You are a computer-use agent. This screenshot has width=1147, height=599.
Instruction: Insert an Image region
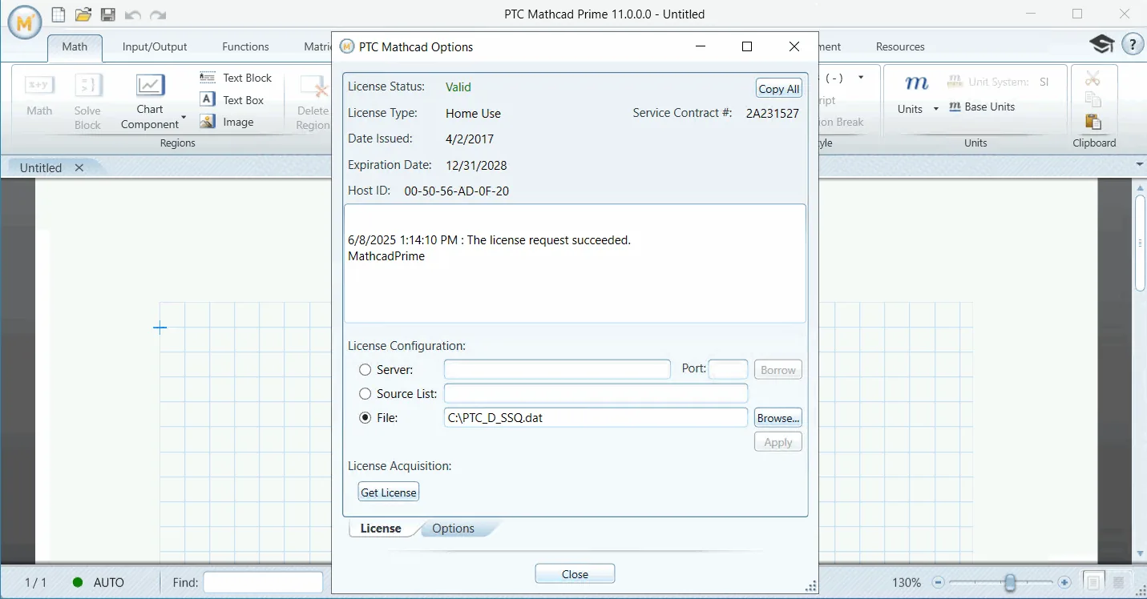[x=227, y=122]
